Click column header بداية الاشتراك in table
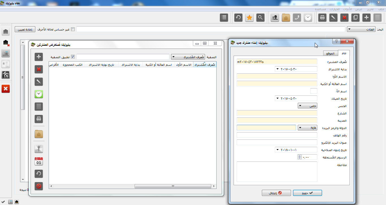386x205 pixels. point(131,65)
